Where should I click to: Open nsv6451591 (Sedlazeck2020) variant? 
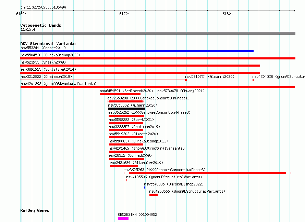(126, 91)
